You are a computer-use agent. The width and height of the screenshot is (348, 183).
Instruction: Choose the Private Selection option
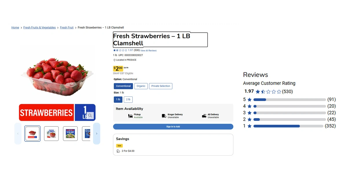pos(161,86)
